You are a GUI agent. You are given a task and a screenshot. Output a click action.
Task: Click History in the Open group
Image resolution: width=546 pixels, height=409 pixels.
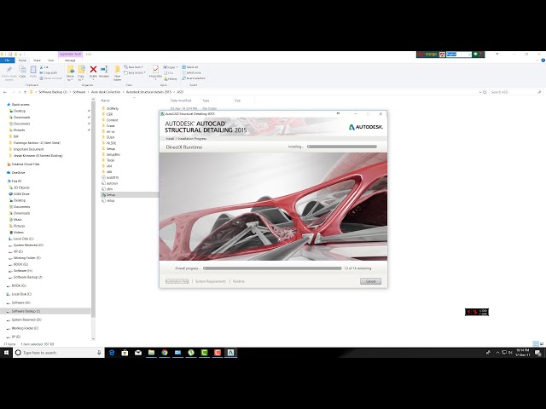click(171, 79)
